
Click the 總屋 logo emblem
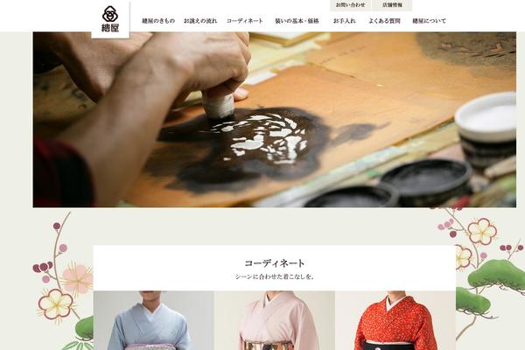click(110, 19)
